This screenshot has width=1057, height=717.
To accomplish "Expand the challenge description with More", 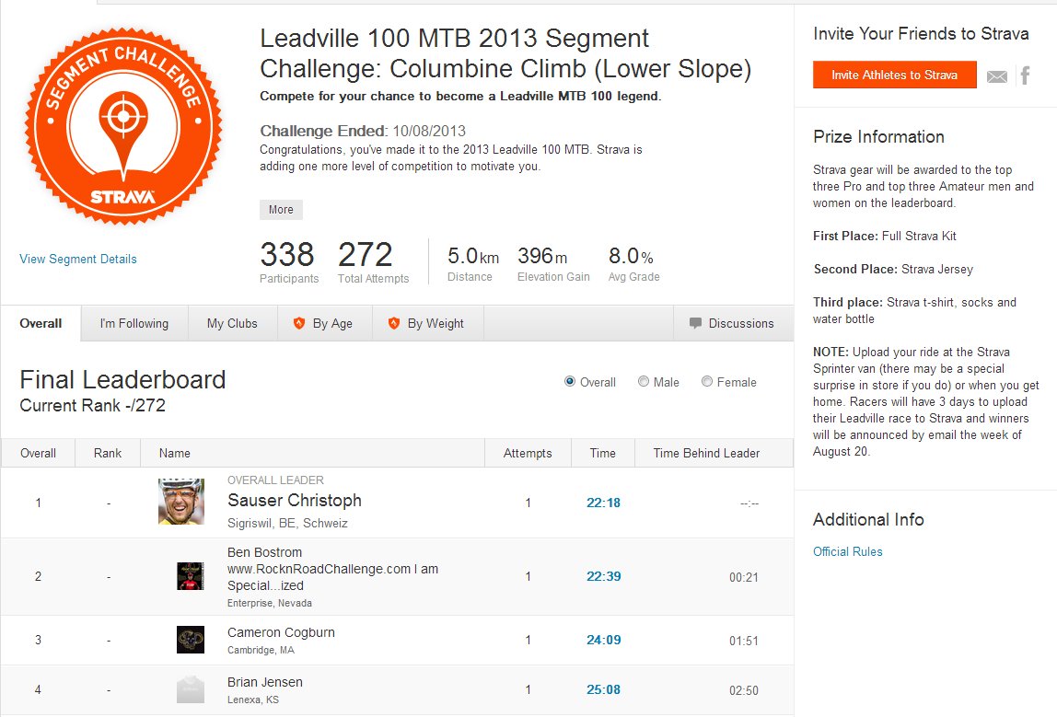I will (280, 209).
